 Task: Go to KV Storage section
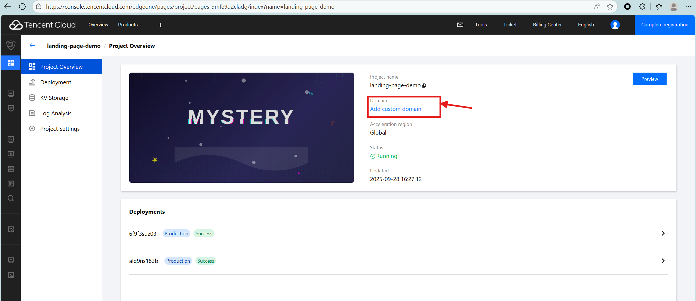[54, 98]
